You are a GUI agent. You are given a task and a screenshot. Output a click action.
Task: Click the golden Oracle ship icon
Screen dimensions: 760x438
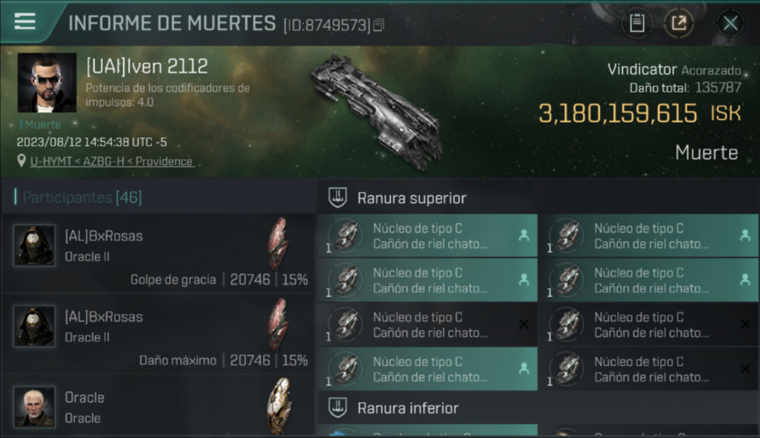click(278, 405)
